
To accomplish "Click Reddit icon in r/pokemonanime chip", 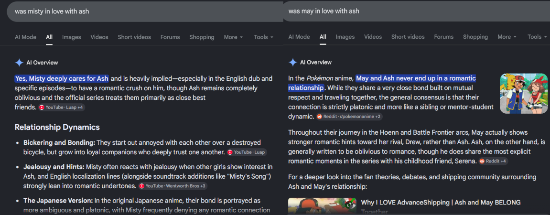I will 319,117.
